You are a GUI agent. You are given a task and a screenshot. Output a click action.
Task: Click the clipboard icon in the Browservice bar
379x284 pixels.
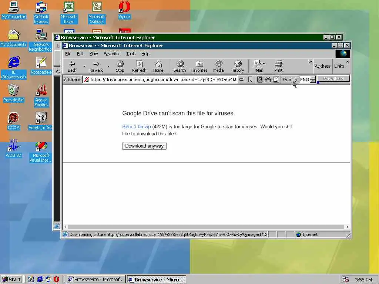[x=276, y=80]
